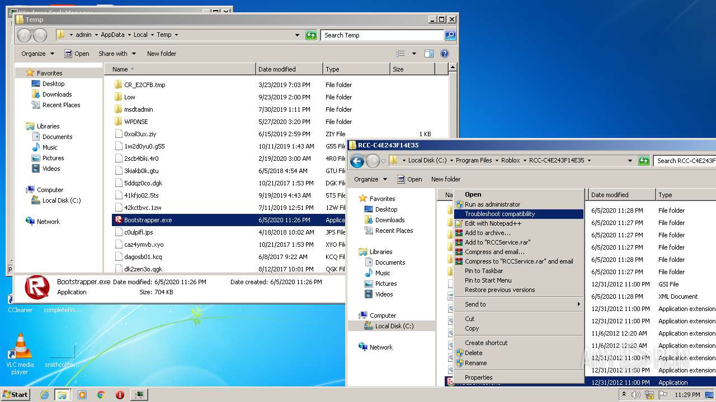This screenshot has width=716, height=402.
Task: Select caz4ymvb.xyo file
Action: [x=144, y=245]
